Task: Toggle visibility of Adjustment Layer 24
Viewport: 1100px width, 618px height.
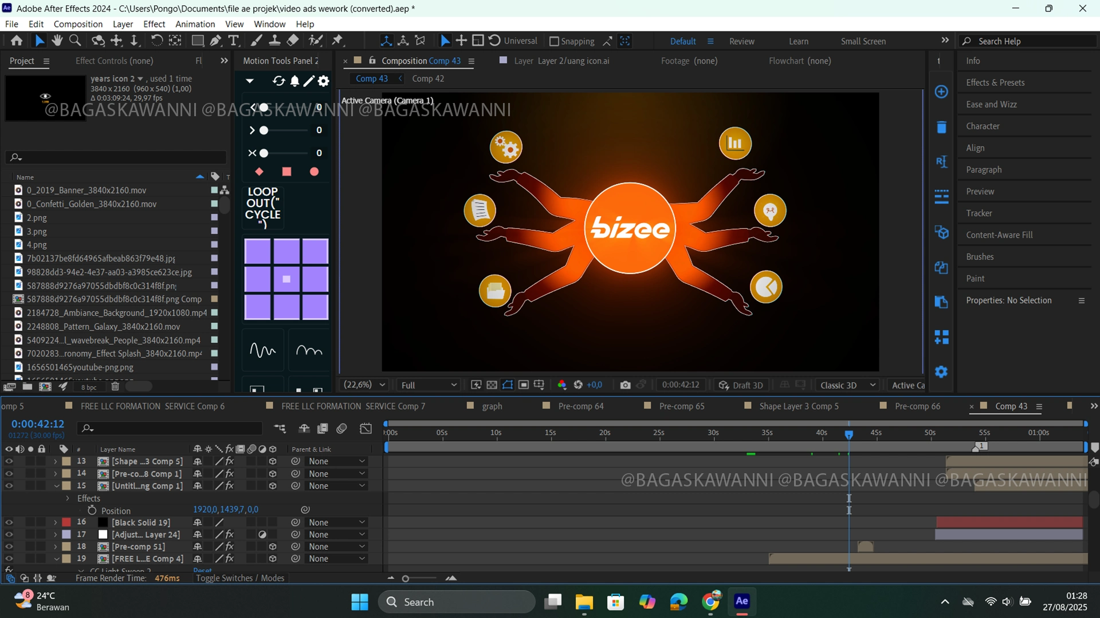Action: tap(9, 534)
